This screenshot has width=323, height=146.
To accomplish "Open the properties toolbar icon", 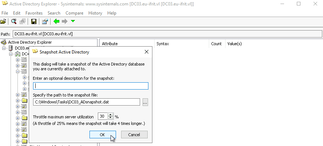I will (45, 21).
